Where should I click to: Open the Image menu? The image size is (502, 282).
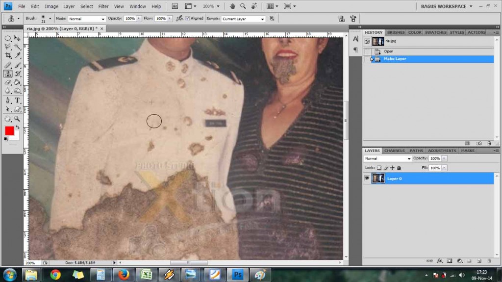51,6
